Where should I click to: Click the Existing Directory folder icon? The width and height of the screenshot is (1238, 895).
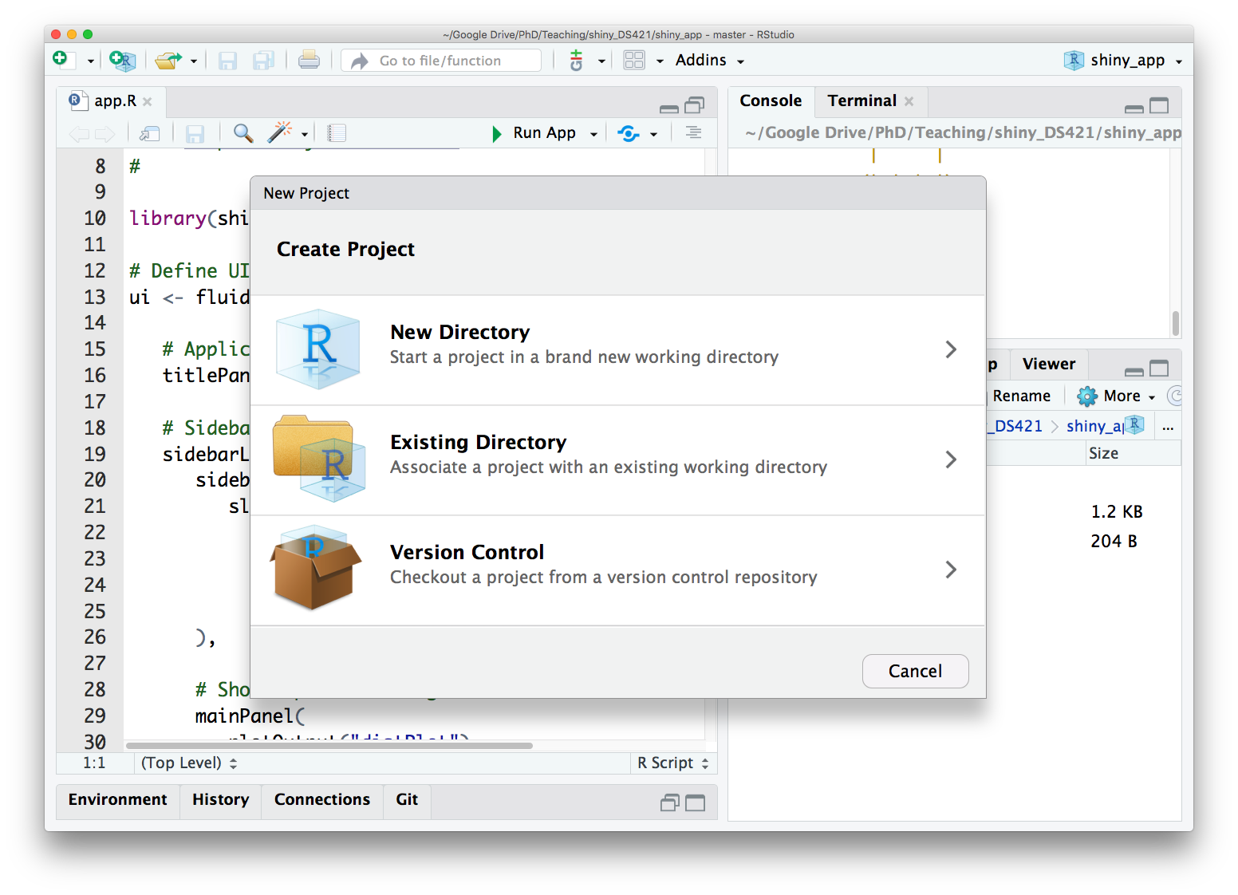[x=319, y=458]
